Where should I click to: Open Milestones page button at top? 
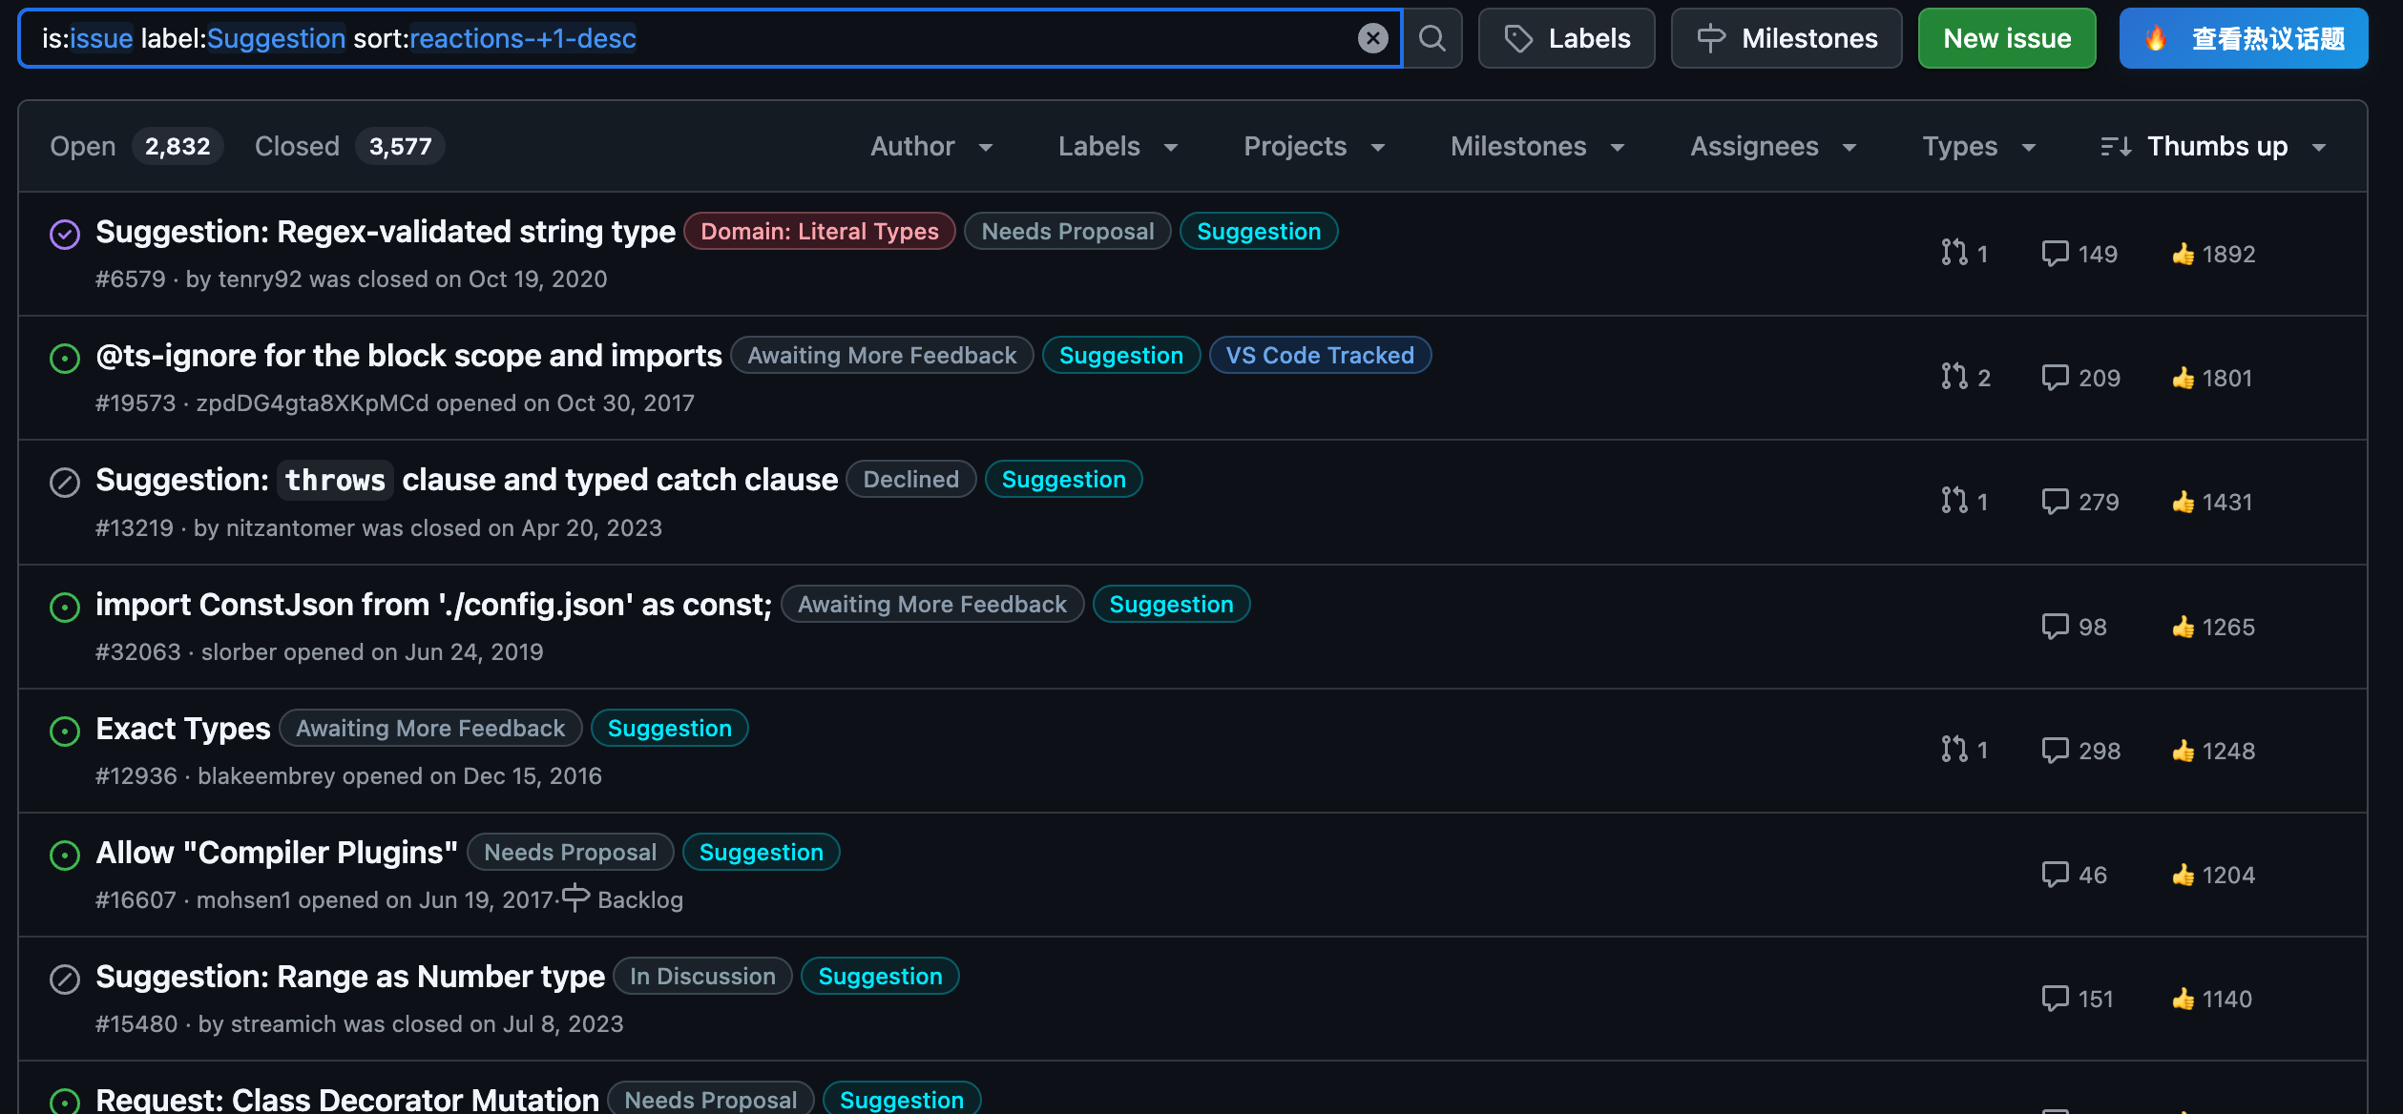click(1786, 38)
